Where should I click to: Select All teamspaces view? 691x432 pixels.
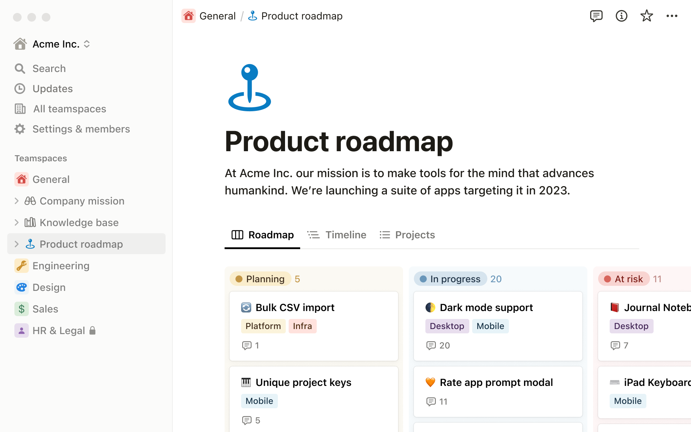70,108
